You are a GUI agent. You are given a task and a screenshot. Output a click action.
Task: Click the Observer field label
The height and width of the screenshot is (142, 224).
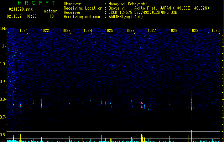[x=72, y=4]
